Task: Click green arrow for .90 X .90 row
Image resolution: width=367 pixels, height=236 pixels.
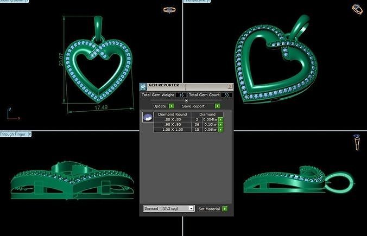Action: coord(221,124)
